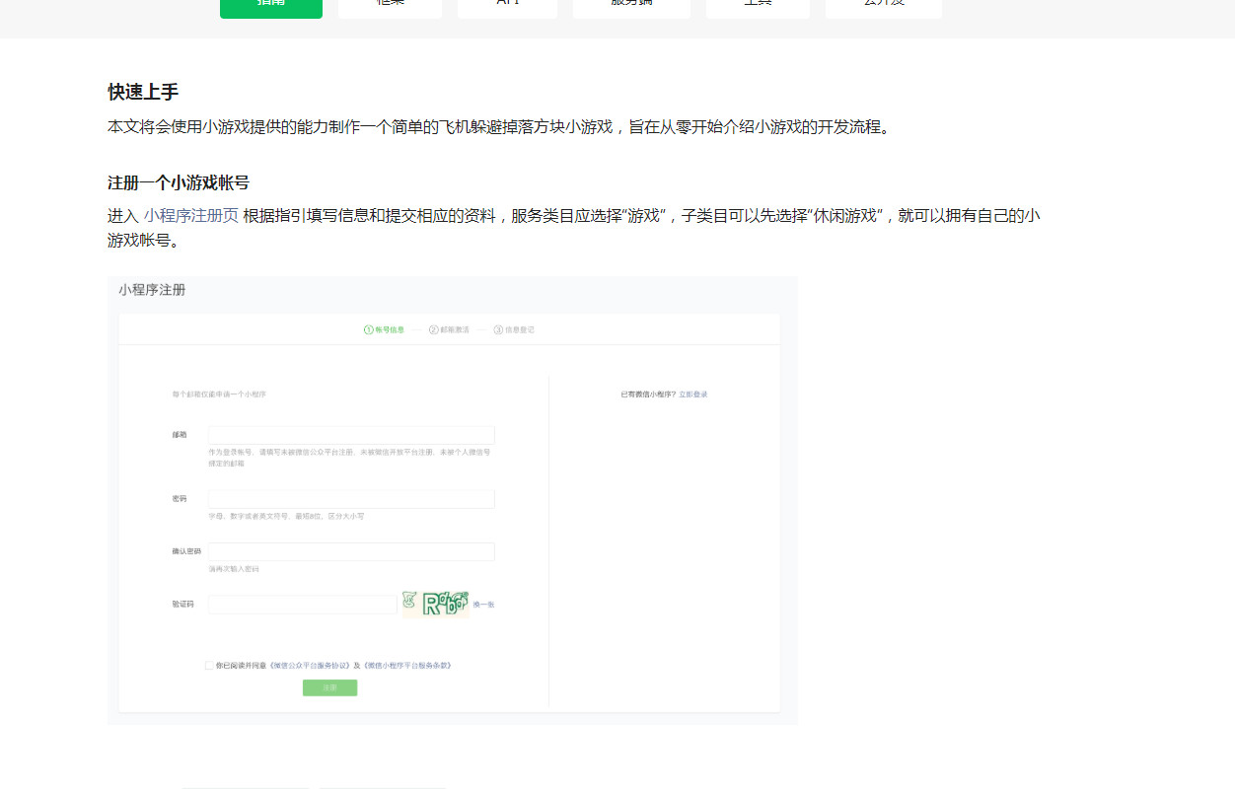This screenshot has width=1235, height=789.
Task: Click the 注册一个小游戏帐号 heading
Action: click(179, 183)
